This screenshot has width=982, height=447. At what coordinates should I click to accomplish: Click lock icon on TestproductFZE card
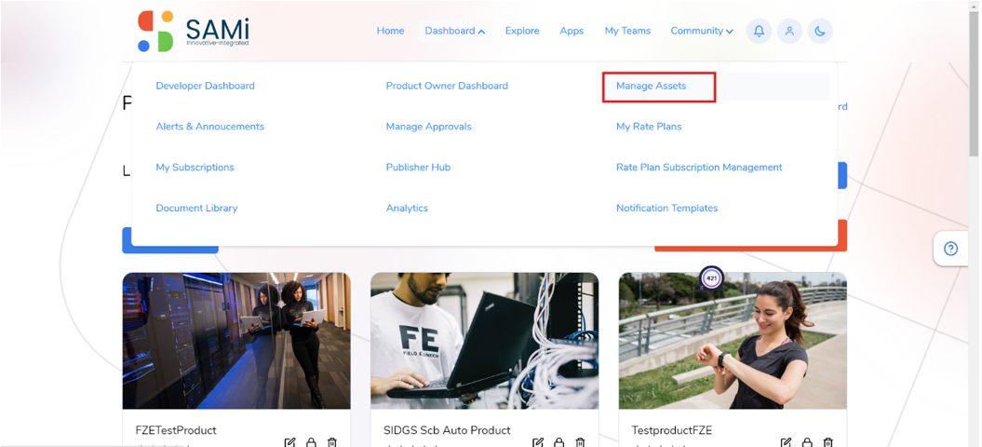tap(807, 442)
